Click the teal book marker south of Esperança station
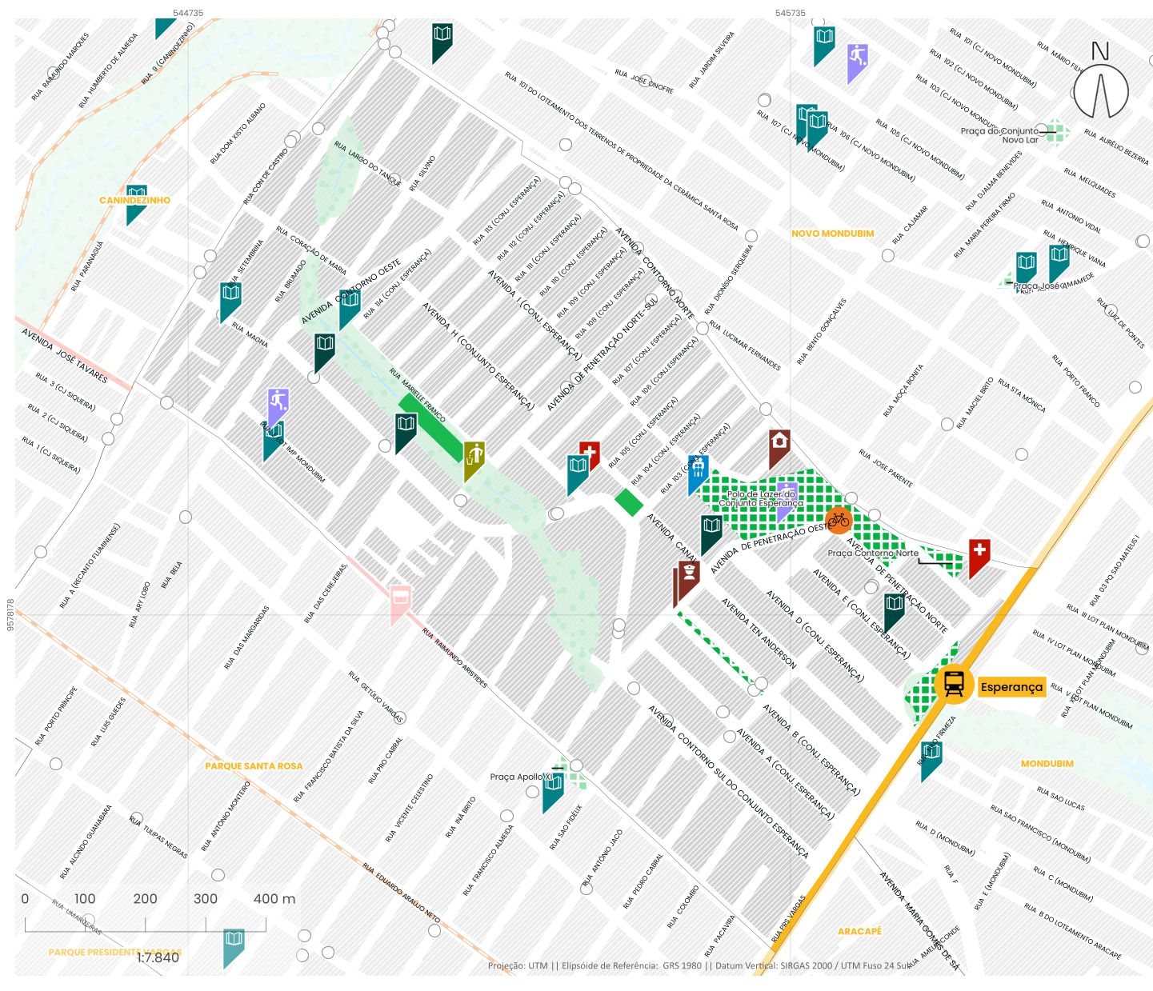This screenshot has height=991, width=1153. (x=931, y=761)
